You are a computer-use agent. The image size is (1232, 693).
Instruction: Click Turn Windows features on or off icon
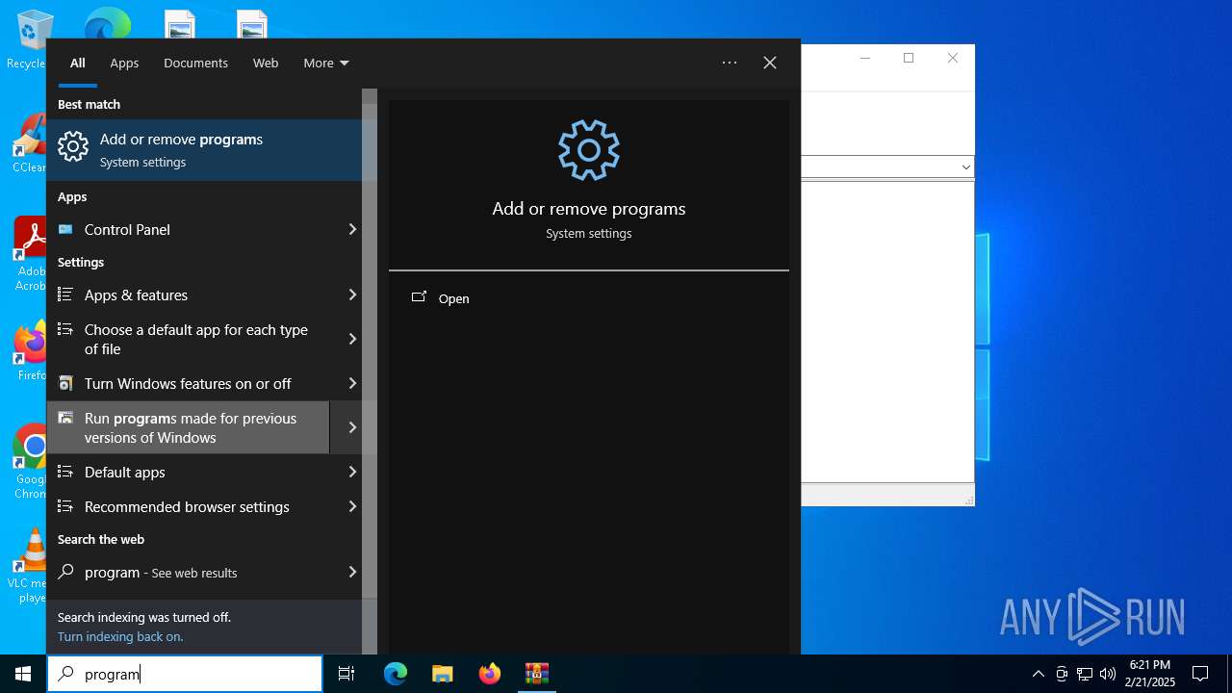[x=65, y=383]
